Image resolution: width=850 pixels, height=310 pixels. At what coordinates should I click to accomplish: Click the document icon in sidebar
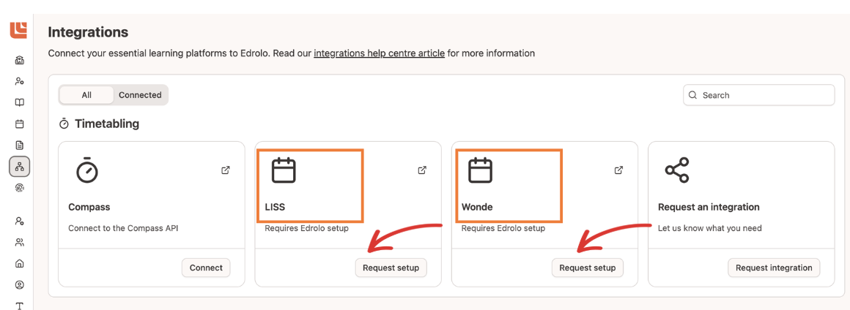20,145
